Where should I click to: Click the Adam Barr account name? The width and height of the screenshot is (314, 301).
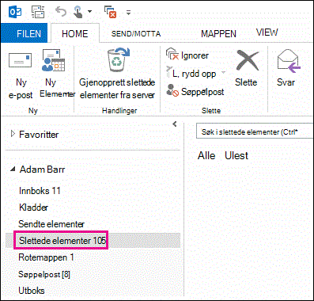pos(42,170)
